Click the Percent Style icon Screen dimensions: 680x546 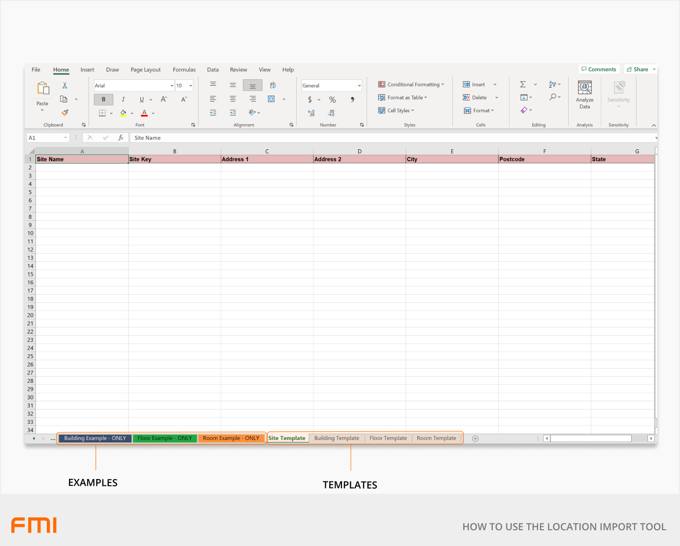tap(332, 100)
